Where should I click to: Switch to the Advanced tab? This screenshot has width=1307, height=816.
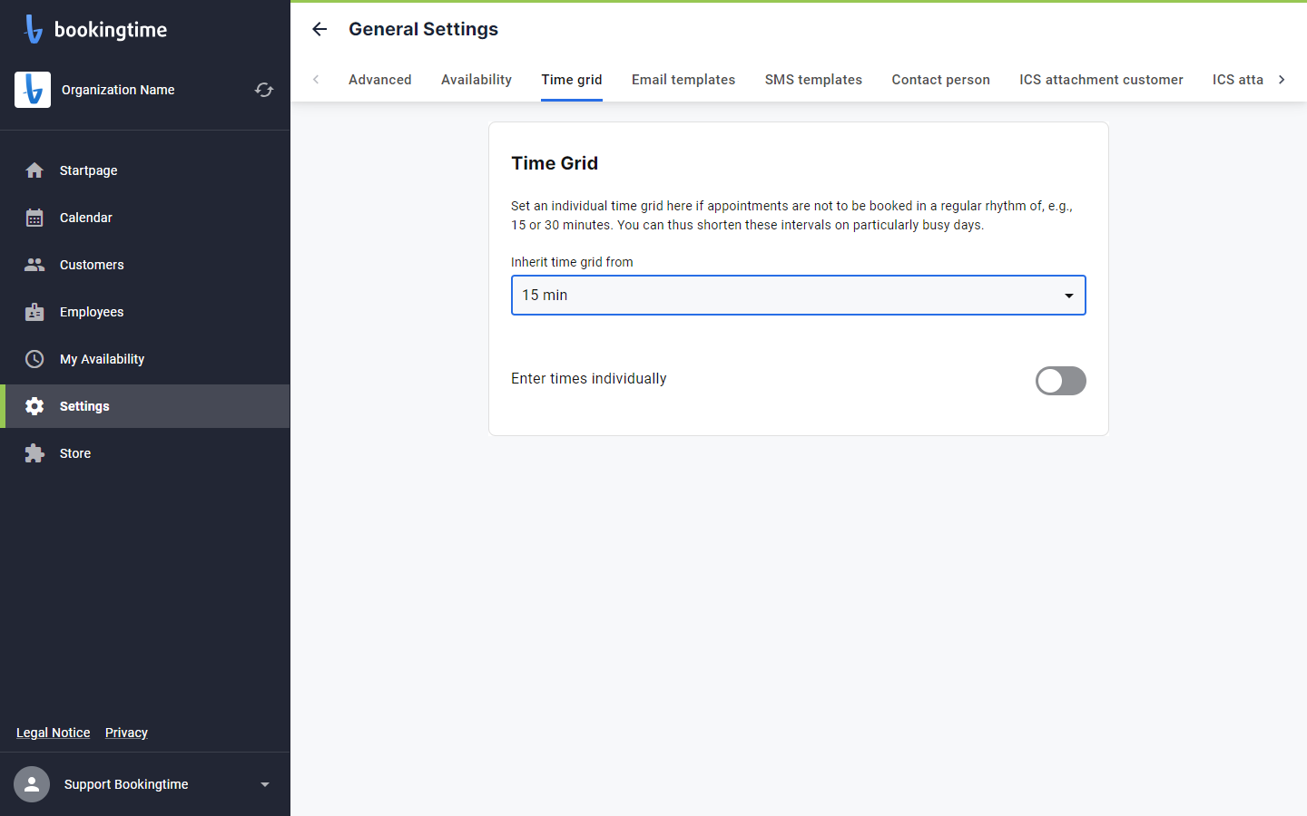click(380, 80)
